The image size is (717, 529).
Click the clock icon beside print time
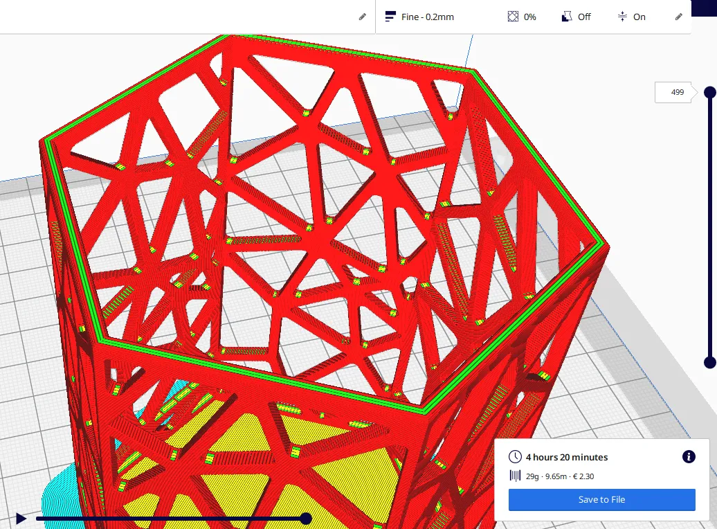point(515,457)
